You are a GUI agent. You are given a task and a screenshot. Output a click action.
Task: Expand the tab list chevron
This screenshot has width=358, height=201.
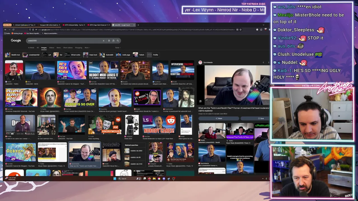point(263,25)
